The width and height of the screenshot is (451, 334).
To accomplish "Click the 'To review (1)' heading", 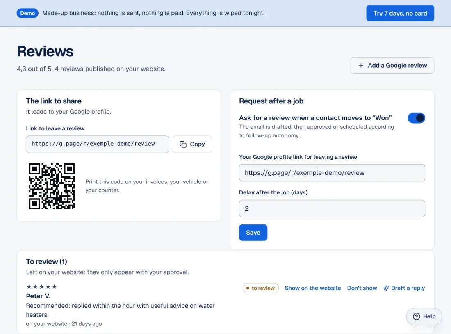I will coord(47,261).
